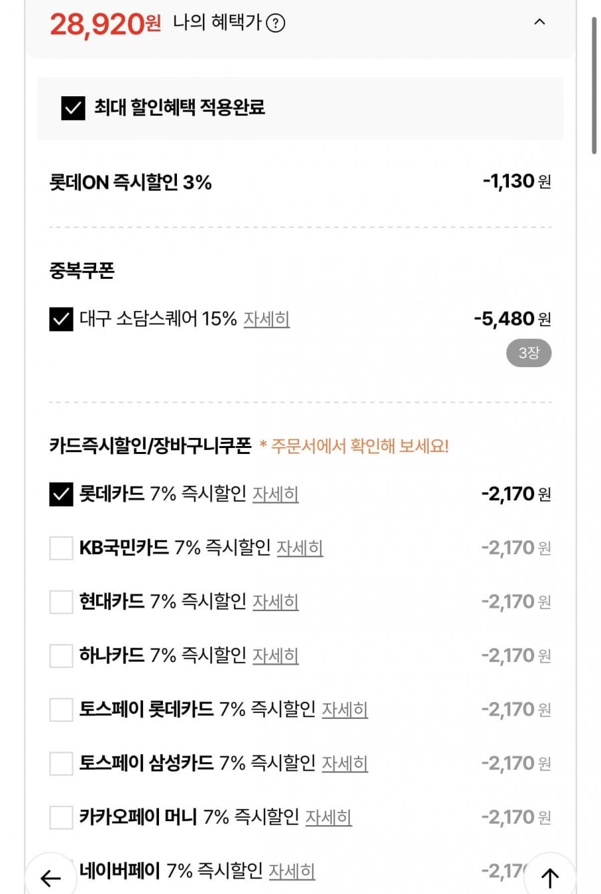
Task: Tick 토스페이 삼성카드 7% discount checkbox
Action: [x=61, y=764]
